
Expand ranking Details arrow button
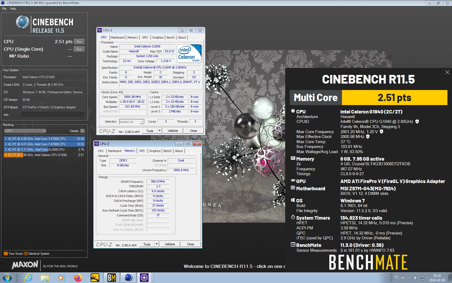click(x=82, y=131)
